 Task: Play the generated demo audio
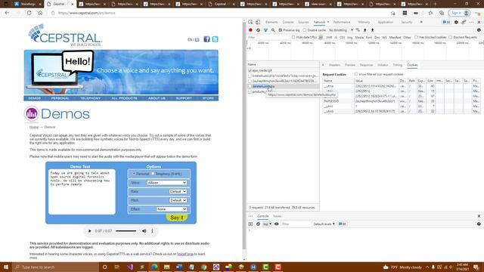(x=90, y=231)
